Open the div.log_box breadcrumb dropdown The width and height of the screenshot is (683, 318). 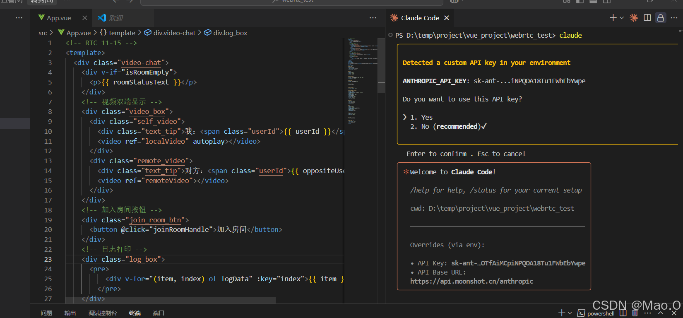(x=226, y=33)
